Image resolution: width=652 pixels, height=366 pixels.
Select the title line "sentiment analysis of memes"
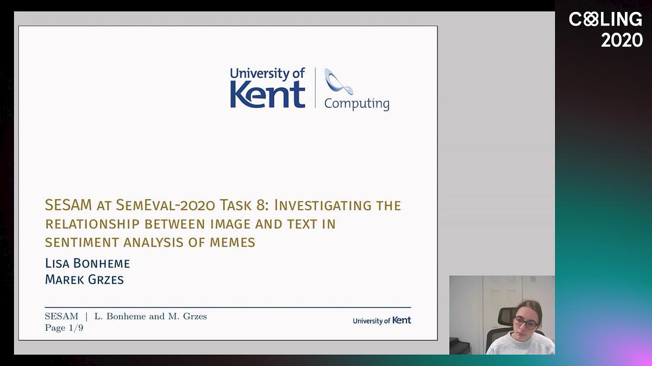(150, 242)
